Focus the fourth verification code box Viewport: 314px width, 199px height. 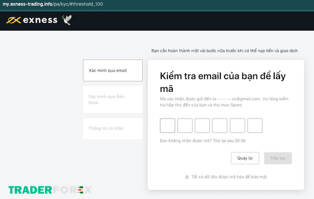tap(220, 125)
